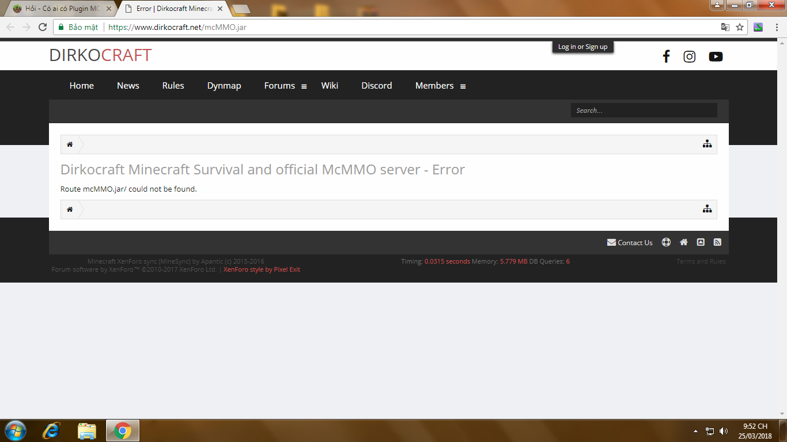
Task: Click the top breadcrumb home icon
Action: point(70,144)
